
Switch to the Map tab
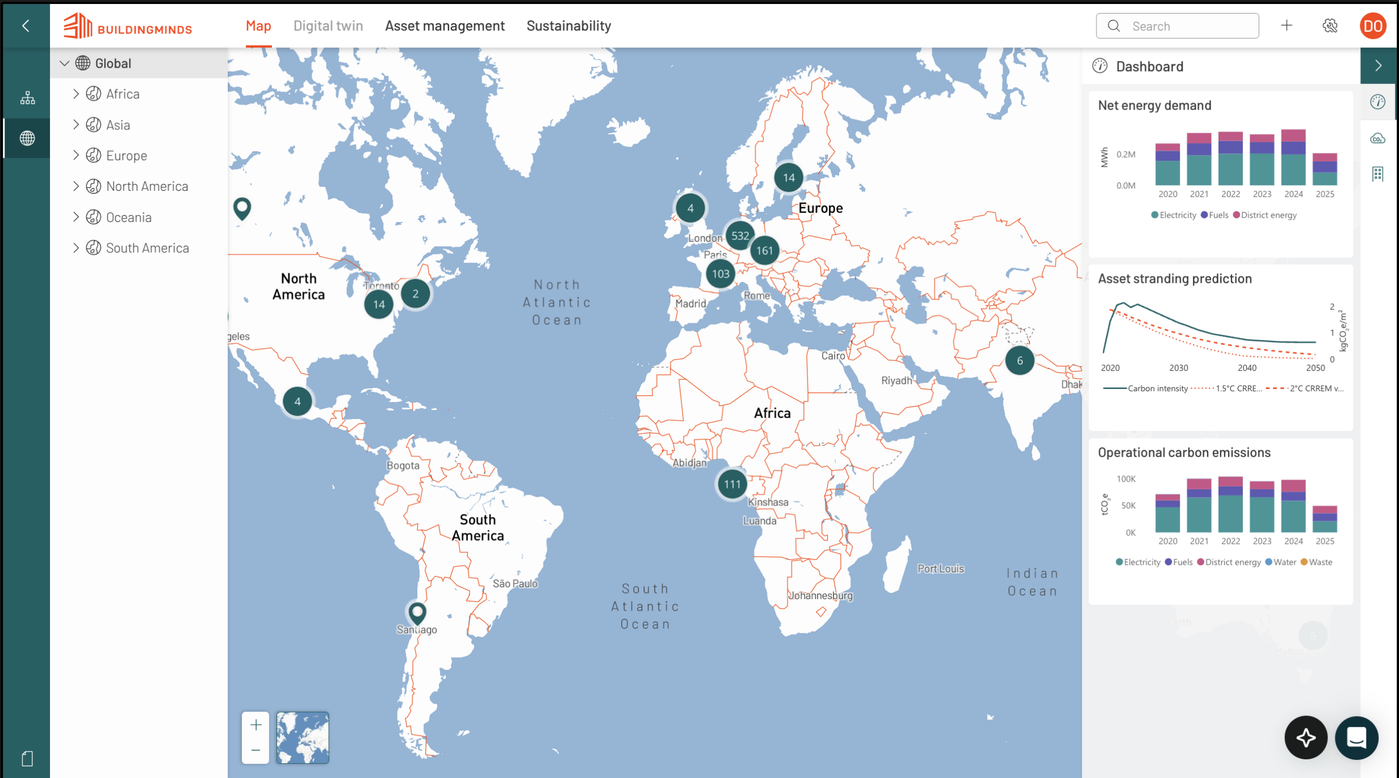(x=258, y=26)
